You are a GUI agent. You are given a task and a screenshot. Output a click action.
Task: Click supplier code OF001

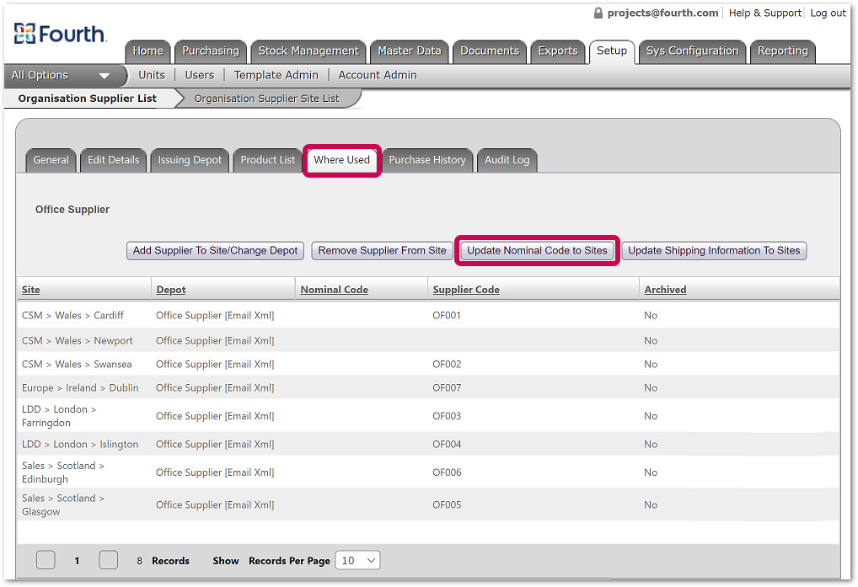[447, 315]
